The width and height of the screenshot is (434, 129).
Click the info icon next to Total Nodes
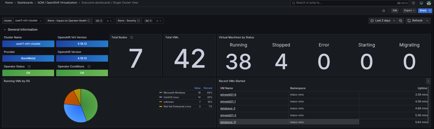(132, 37)
